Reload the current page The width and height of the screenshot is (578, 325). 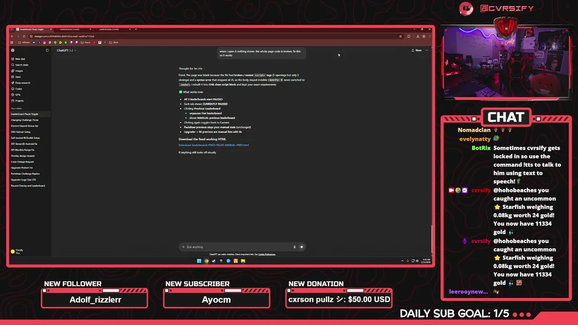pyautogui.click(x=24, y=36)
